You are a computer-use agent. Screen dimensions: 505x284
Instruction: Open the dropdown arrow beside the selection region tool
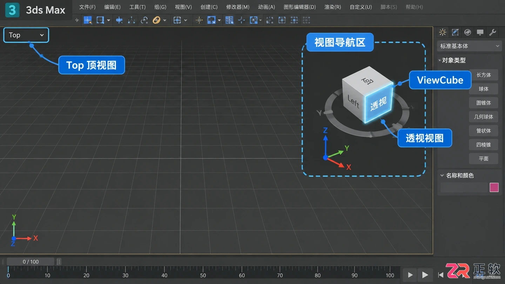tap(108, 20)
